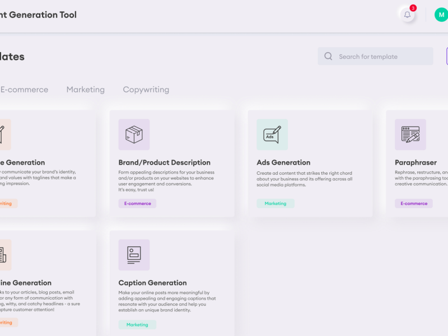
Task: Click the notification count badge 3
Action: pyautogui.click(x=413, y=8)
